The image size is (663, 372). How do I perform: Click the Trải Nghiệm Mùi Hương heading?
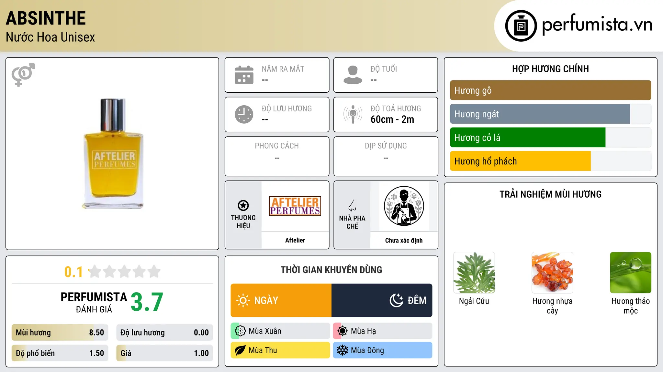[550, 194]
